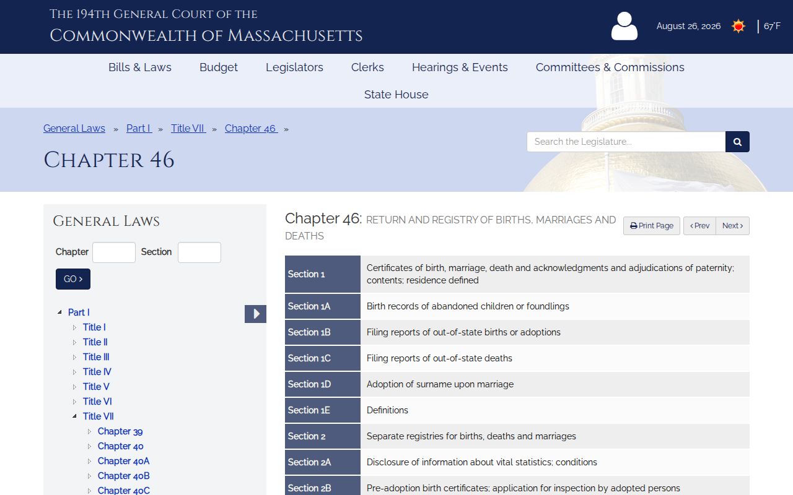Screen dimensions: 793x495
Task: Click the GO button
Action: pos(73,279)
